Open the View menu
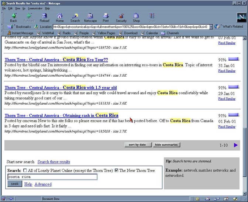 pos(18,8)
